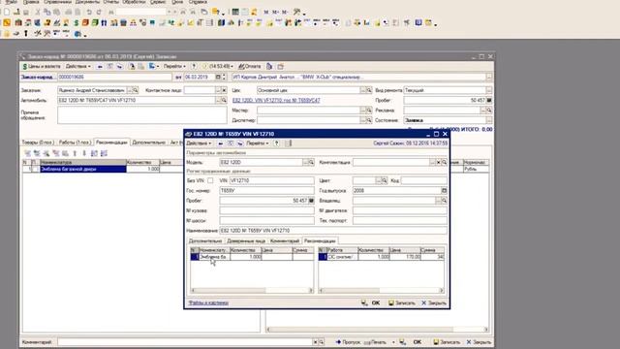Clear the Контактное лицо field with X icon
Image resolution: width=620 pixels, height=349 pixels.
click(224, 90)
